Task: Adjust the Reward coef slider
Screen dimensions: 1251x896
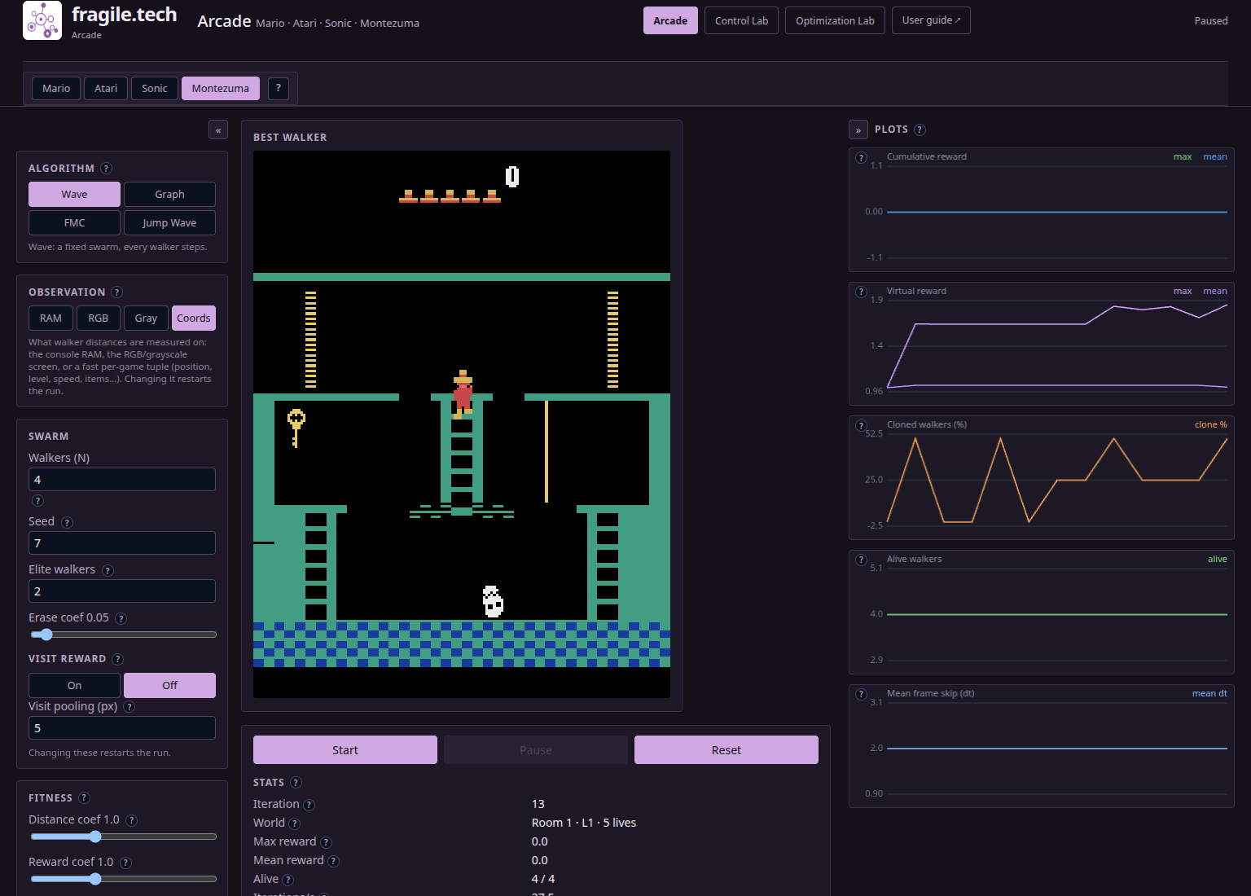Action: click(x=123, y=879)
